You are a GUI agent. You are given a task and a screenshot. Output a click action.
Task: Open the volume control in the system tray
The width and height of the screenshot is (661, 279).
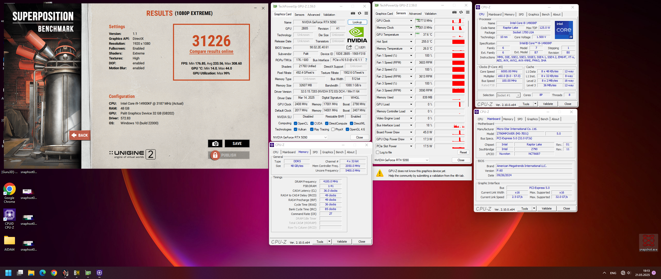pyautogui.click(x=629, y=273)
